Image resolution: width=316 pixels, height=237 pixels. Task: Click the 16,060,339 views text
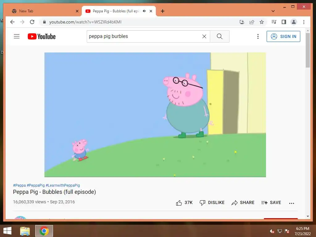[29, 202]
